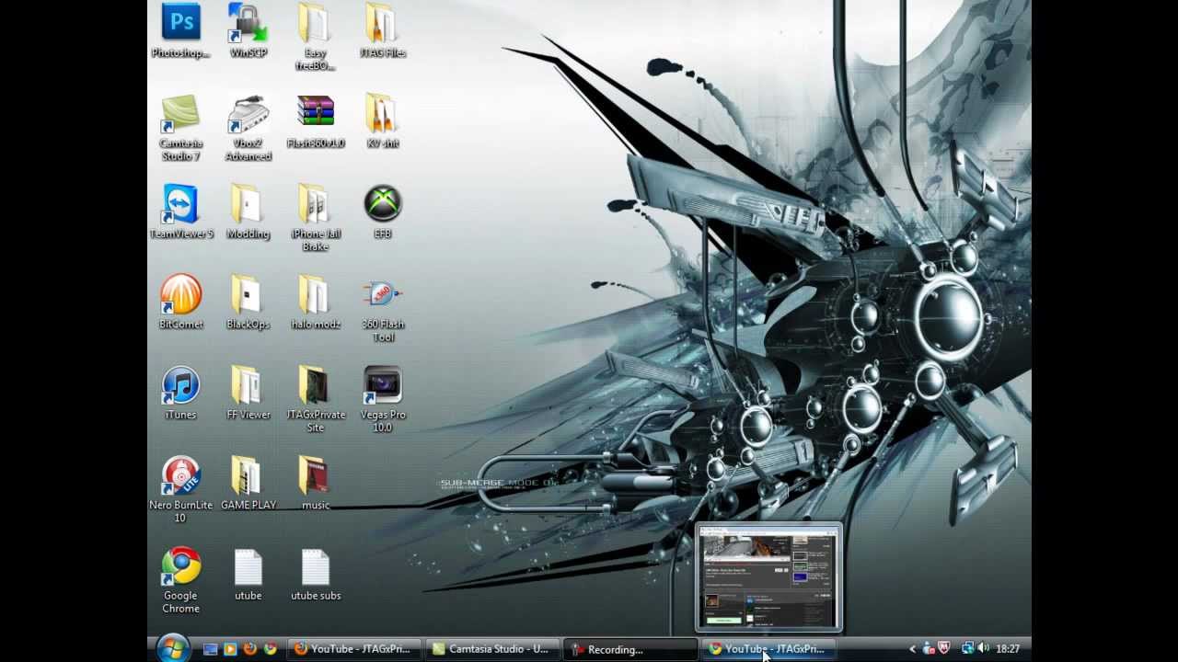Select the Flash360v1.0 archive icon
Image resolution: width=1178 pixels, height=662 pixels.
(316, 121)
